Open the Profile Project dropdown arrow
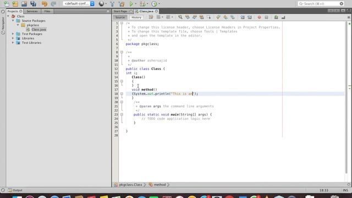352x198 pixels. pyautogui.click(x=159, y=4)
